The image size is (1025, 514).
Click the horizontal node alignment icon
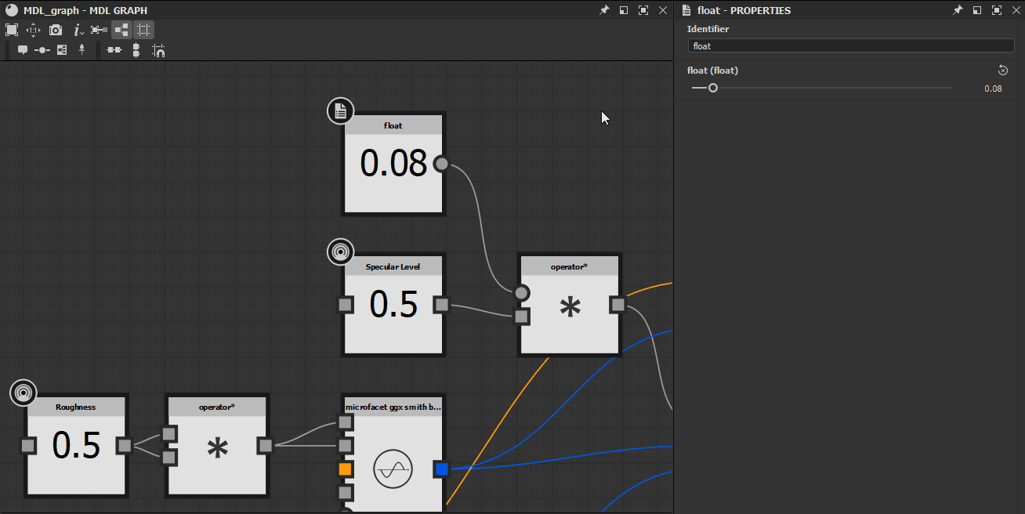click(x=114, y=49)
